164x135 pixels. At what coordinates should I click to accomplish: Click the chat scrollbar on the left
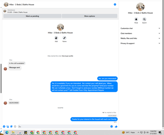(1, 78)
